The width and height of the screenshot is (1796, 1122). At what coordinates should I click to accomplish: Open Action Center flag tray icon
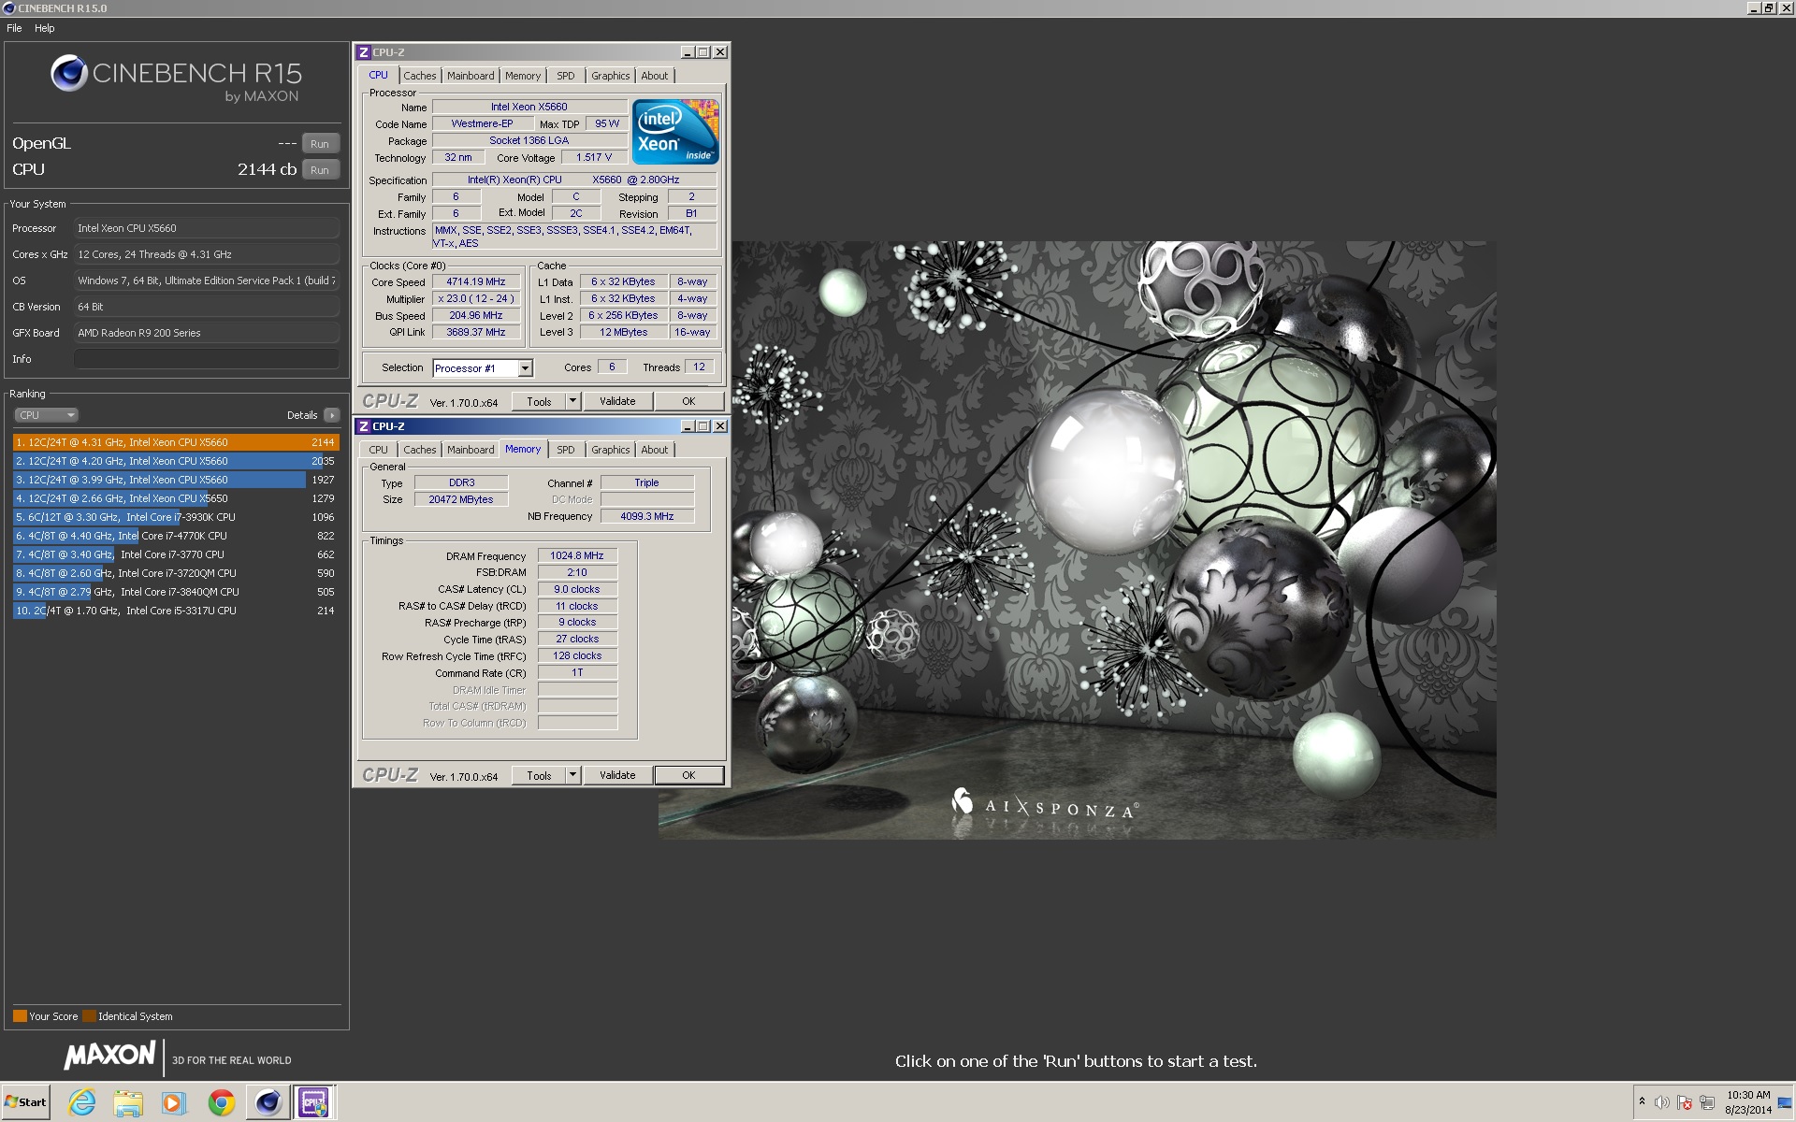pyautogui.click(x=1685, y=1102)
